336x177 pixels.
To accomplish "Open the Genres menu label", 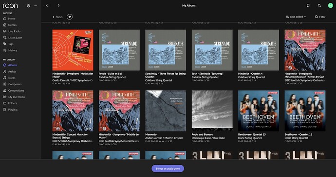I will [12, 25].
